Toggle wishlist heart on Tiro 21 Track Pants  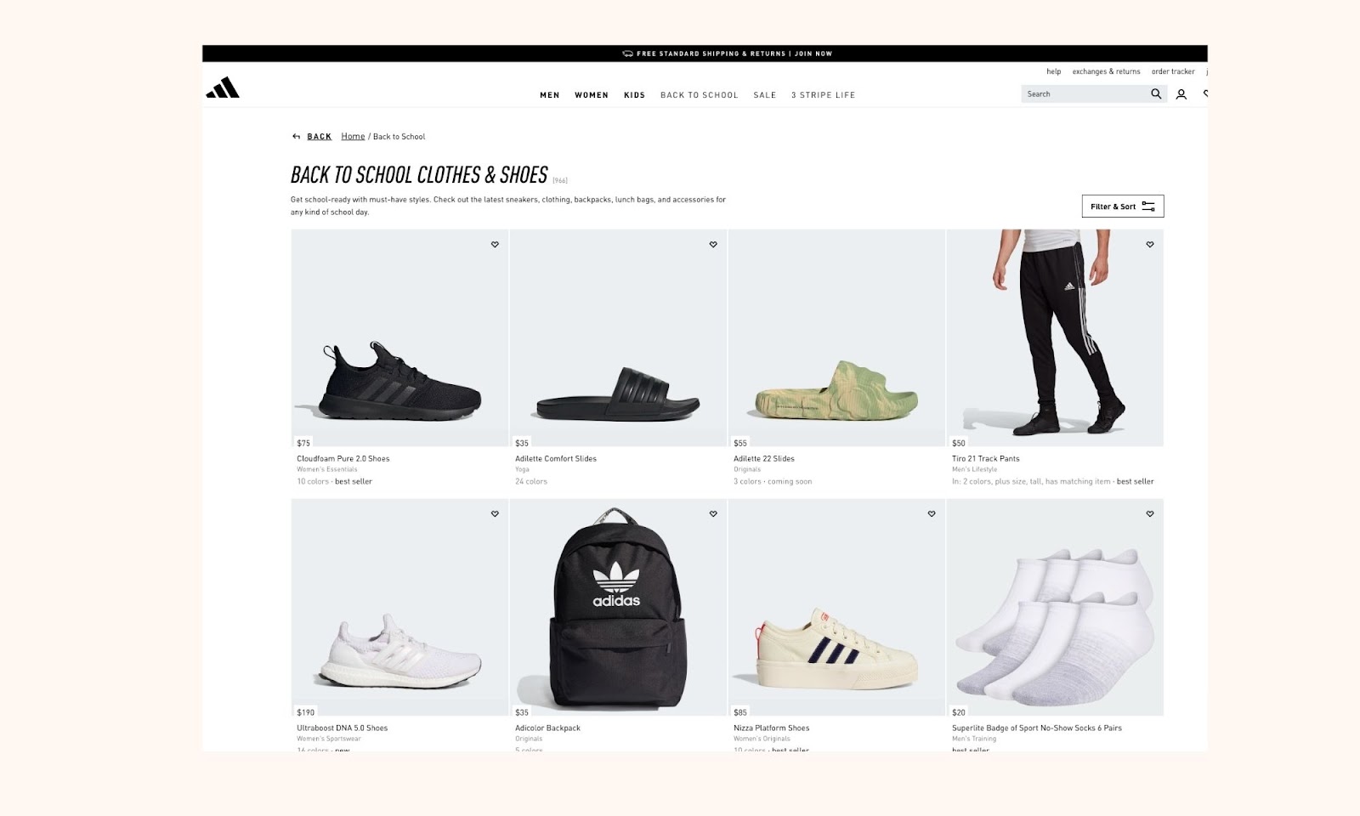1150,245
